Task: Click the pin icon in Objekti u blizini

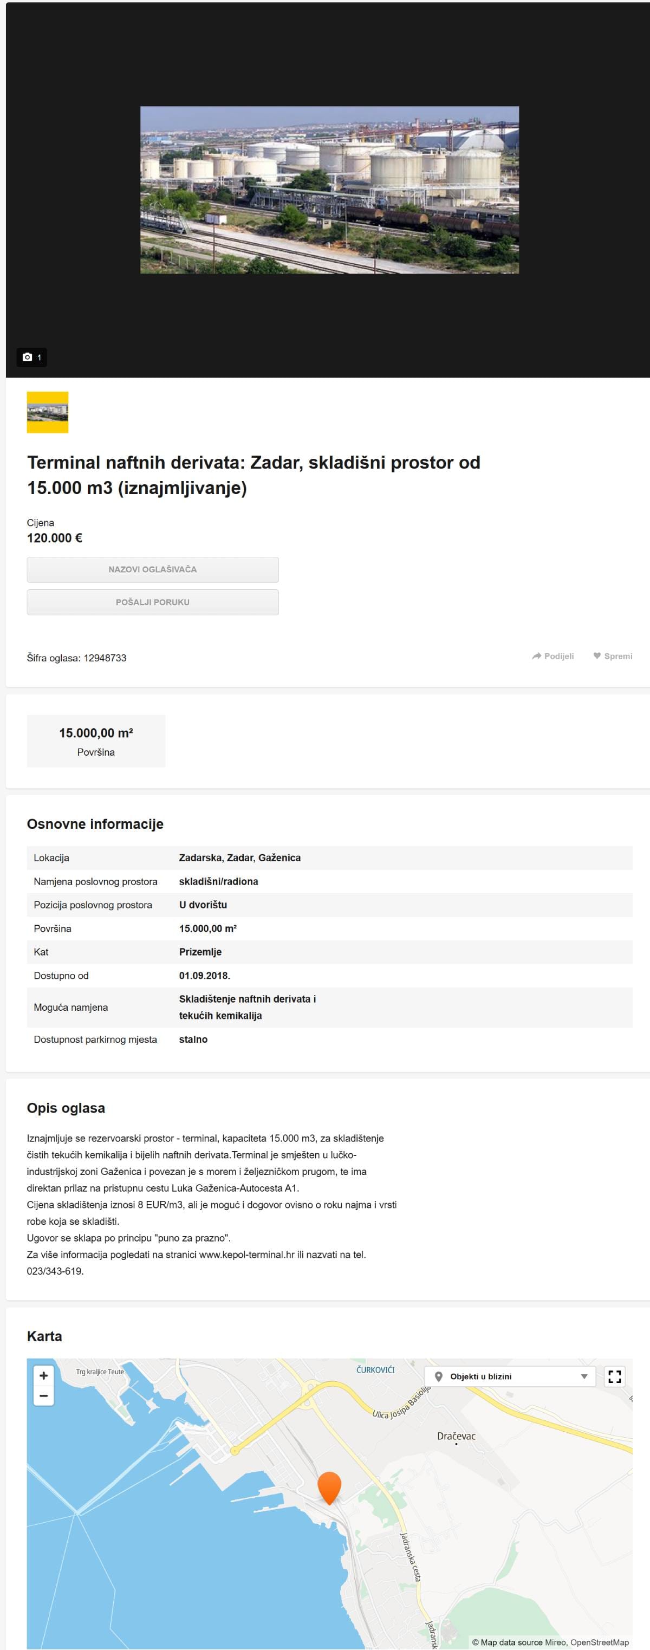Action: [439, 1376]
